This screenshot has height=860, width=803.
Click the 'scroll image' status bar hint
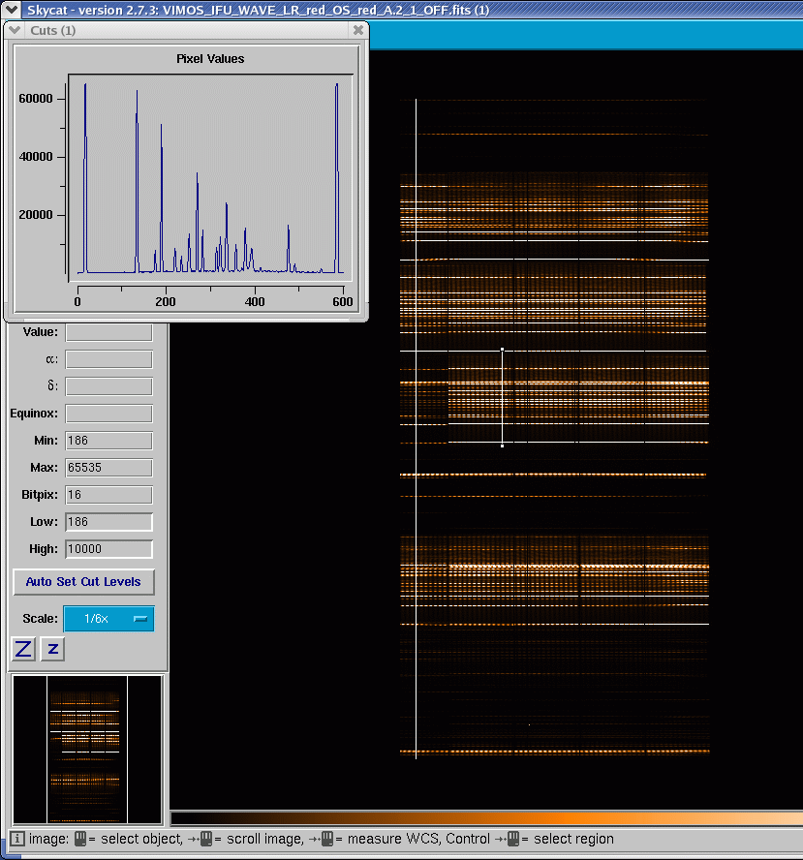pyautogui.click(x=265, y=839)
